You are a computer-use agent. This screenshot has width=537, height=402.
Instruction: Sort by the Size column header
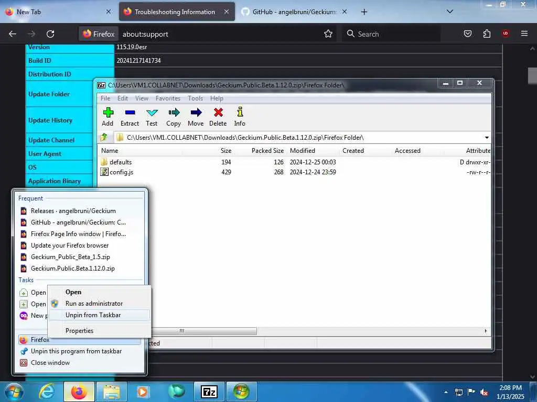click(x=225, y=151)
